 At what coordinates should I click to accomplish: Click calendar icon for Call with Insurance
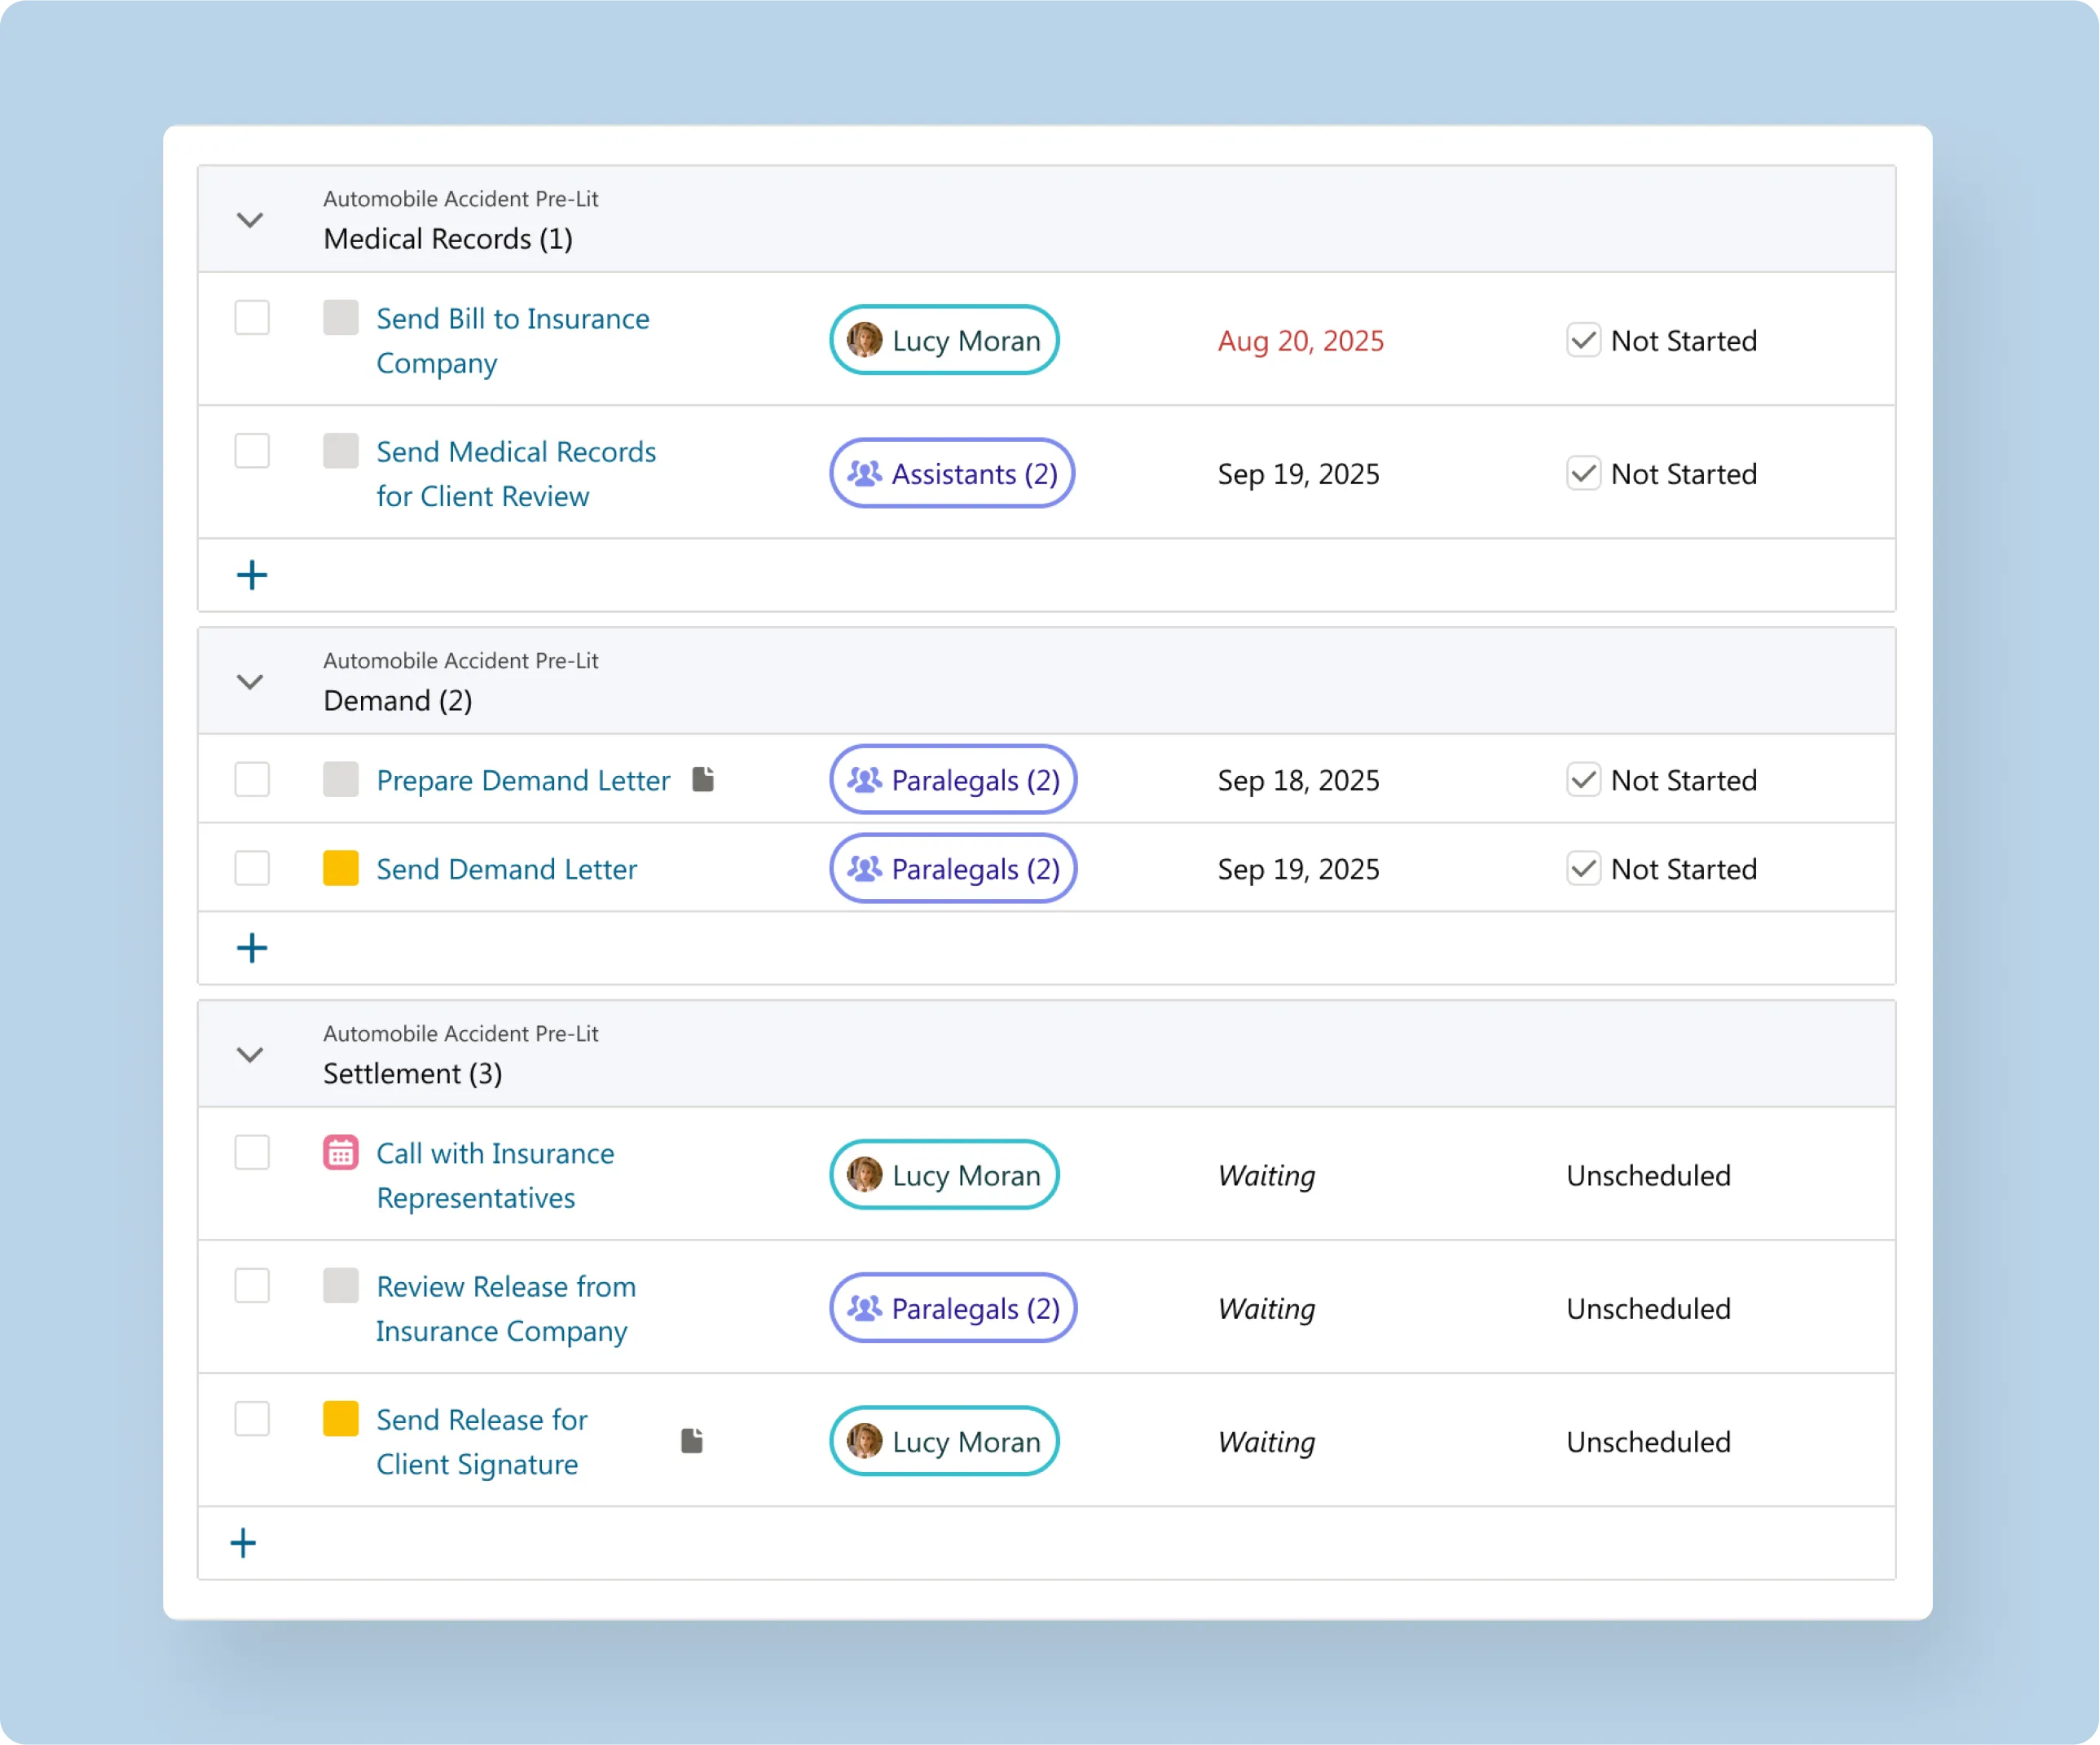click(341, 1152)
